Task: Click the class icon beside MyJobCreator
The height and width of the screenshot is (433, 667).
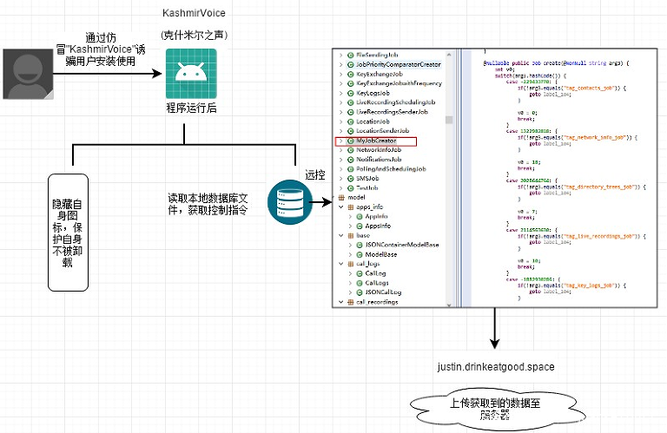Action: [x=350, y=141]
